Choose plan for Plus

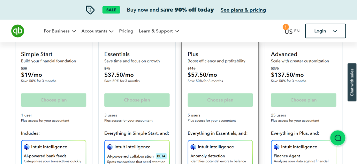[220, 100]
